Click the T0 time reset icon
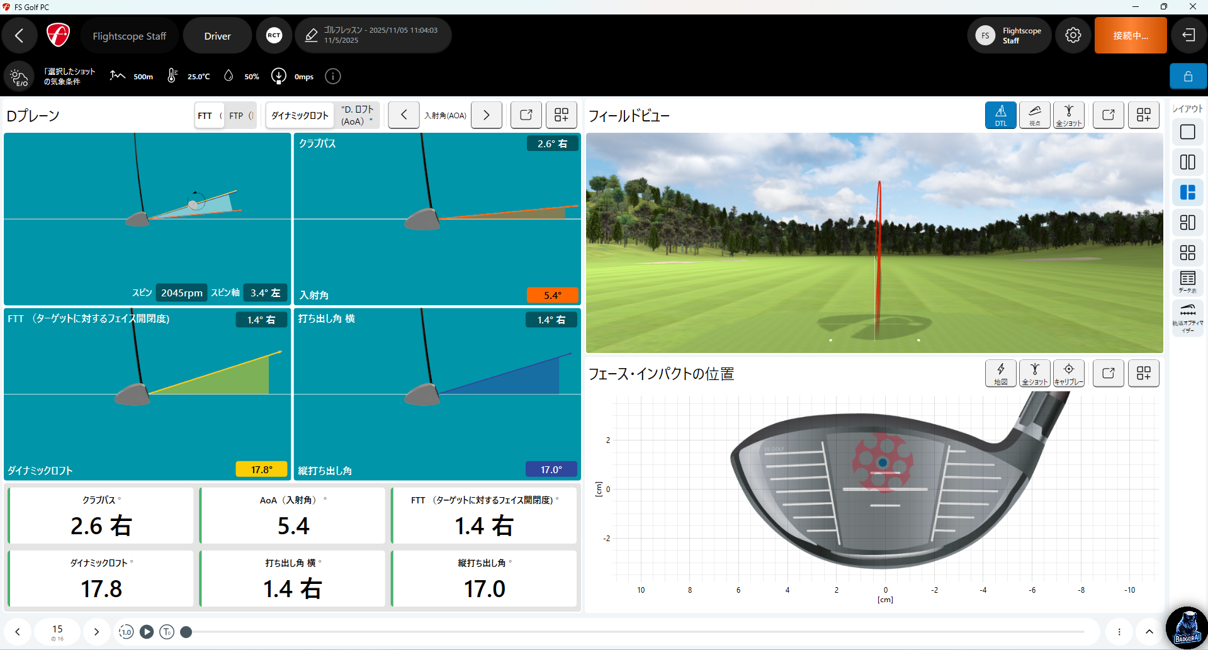The width and height of the screenshot is (1208, 650). tap(167, 632)
